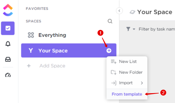This screenshot has height=103, width=175.
Task: Click the From template link
Action: click(127, 94)
